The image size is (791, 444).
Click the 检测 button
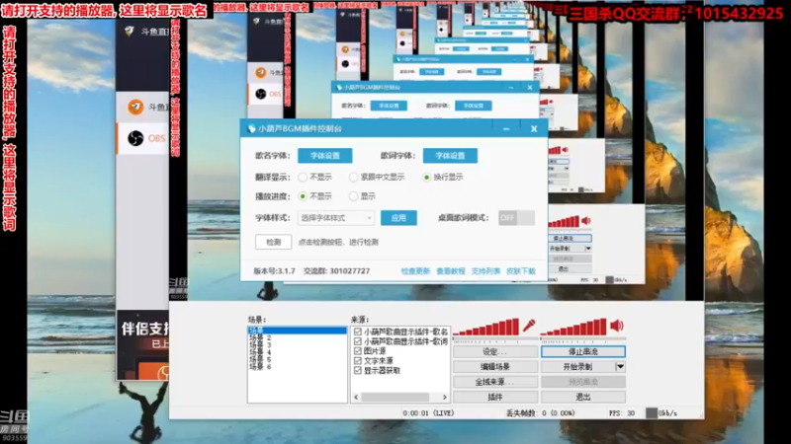tap(274, 242)
